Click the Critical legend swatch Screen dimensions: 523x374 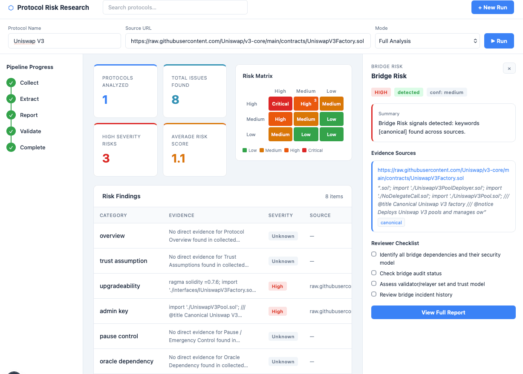coord(304,150)
